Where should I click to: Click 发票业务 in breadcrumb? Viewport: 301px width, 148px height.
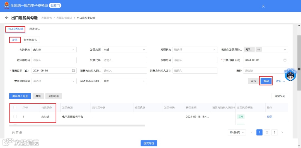(x=47, y=18)
